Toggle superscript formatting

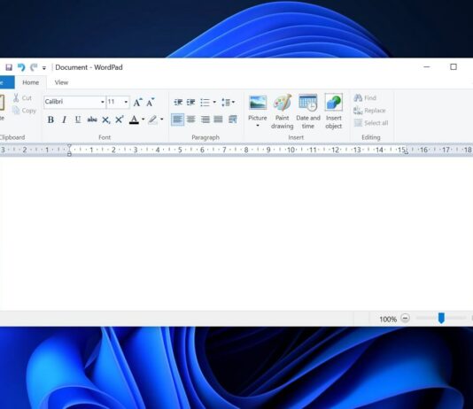(120, 120)
